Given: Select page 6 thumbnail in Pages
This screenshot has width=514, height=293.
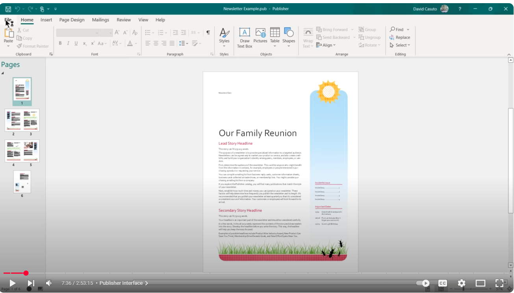Looking at the screenshot, I should pos(22,182).
